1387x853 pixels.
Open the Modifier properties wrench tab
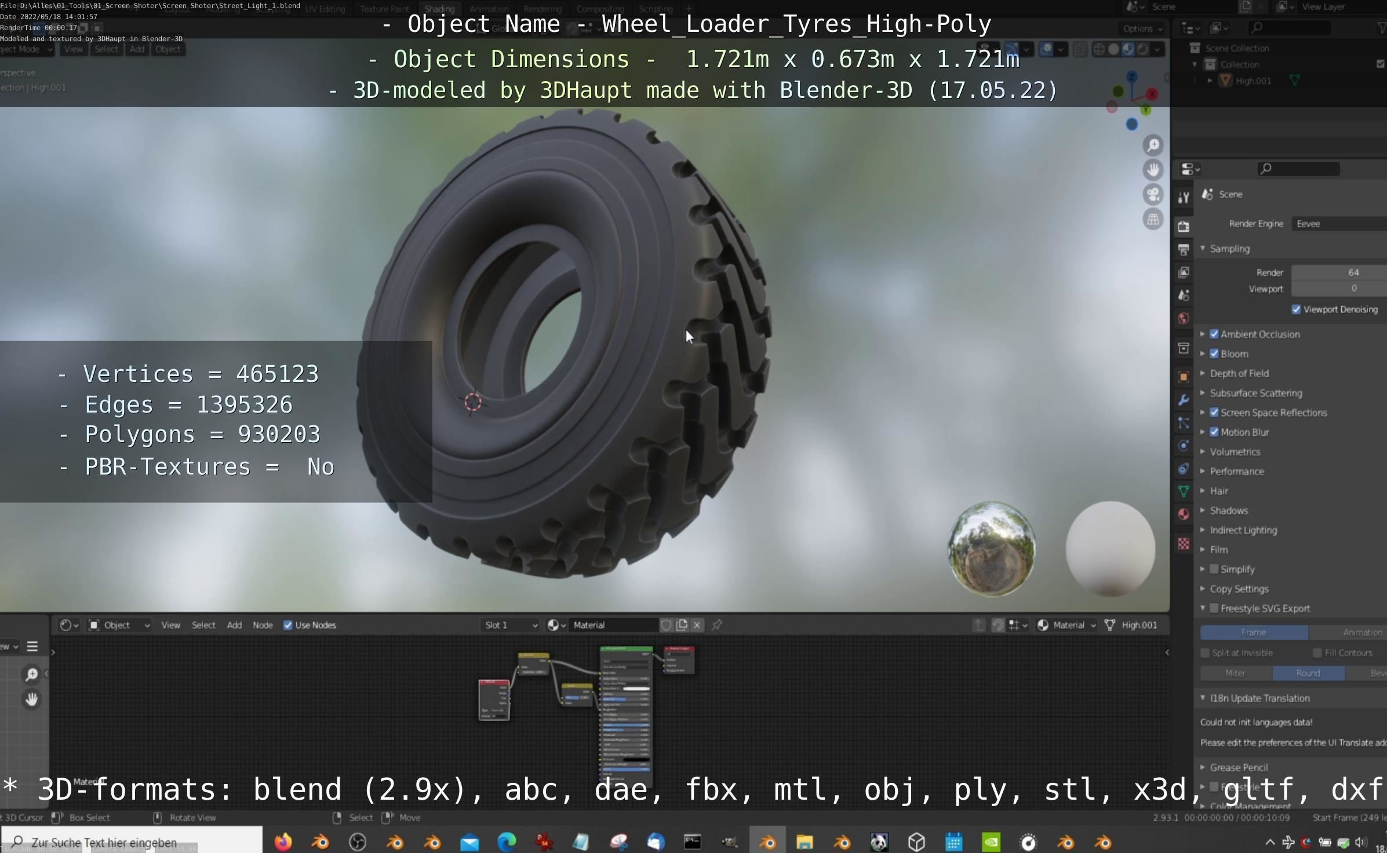(x=1184, y=400)
